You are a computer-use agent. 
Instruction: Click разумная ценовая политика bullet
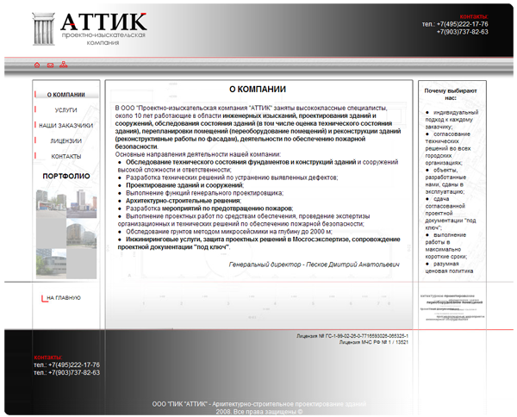[449, 267]
